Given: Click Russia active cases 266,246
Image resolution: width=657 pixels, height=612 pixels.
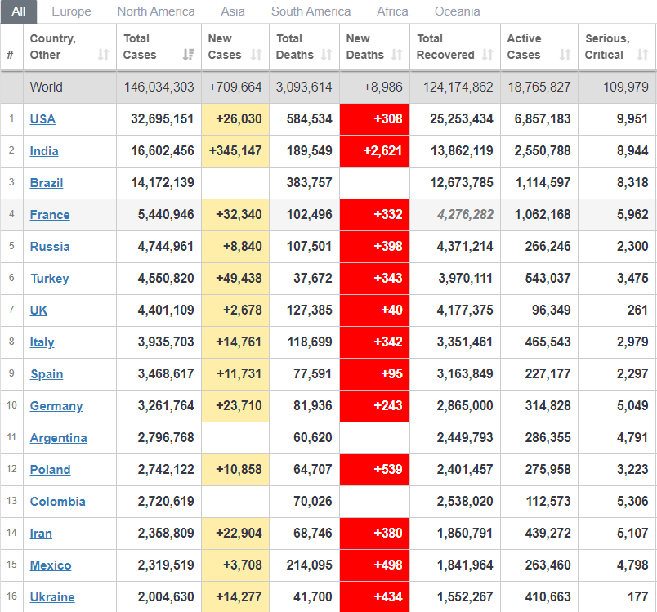Looking at the screenshot, I should (547, 246).
